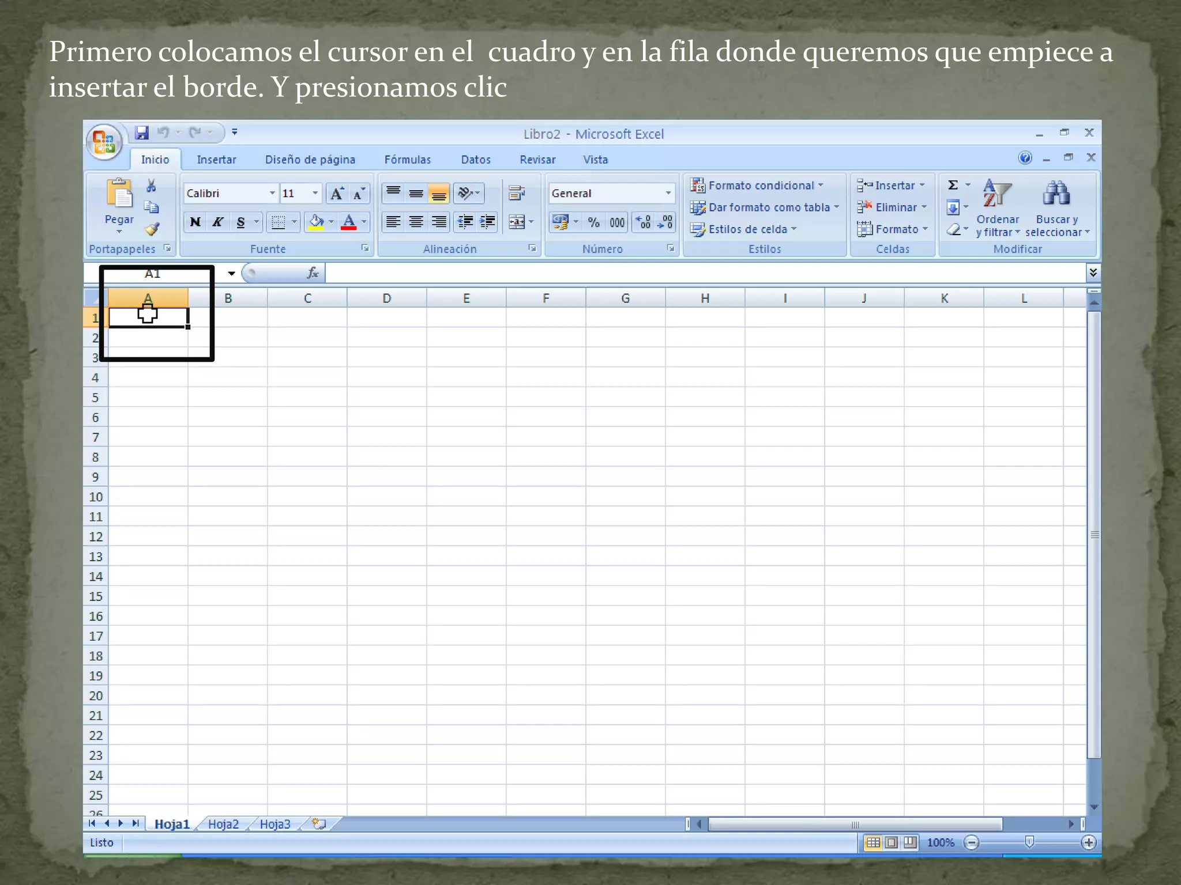The image size is (1181, 885).
Task: Open the General number format dropdown
Action: (668, 193)
